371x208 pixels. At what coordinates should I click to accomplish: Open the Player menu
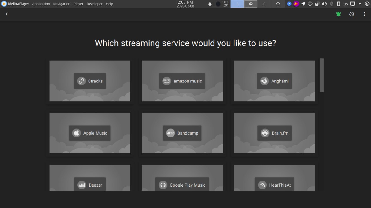78,4
